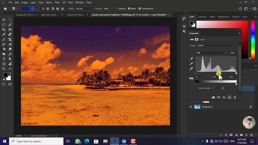Select the History Brush tool
258x145 pixels.
click(x=4, y=44)
